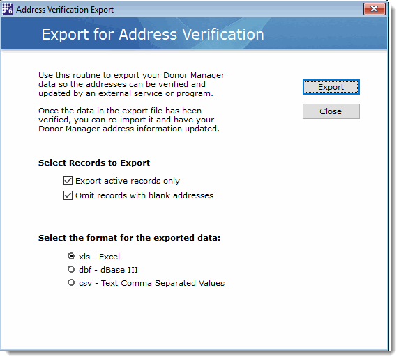Choose dbf - dBase III format
The width and height of the screenshot is (401, 361).
[71, 269]
